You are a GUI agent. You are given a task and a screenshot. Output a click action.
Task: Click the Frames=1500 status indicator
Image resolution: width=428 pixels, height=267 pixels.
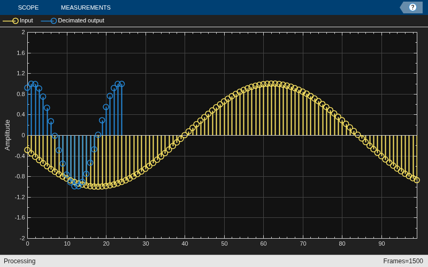(403, 261)
